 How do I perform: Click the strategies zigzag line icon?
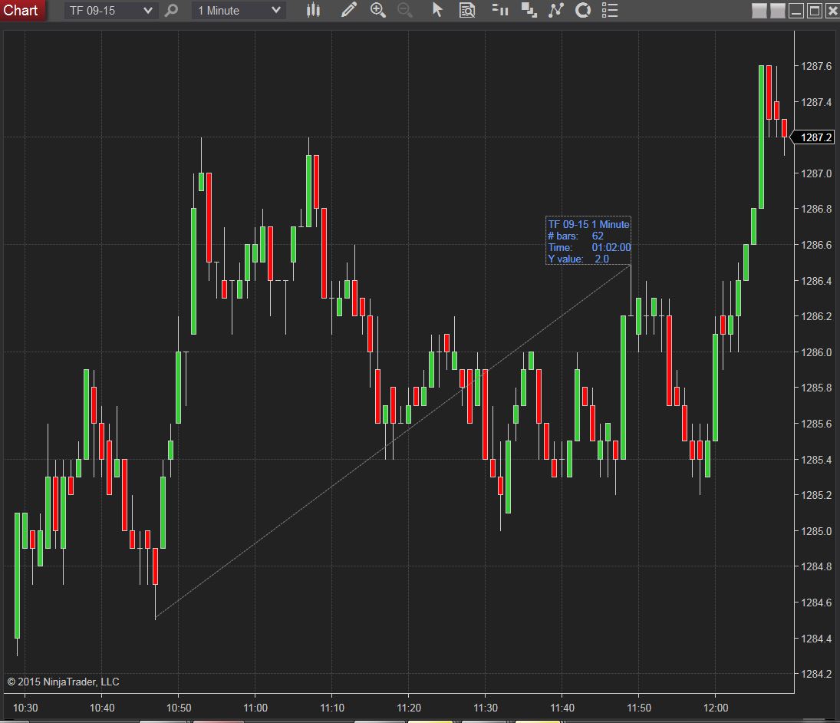pos(556,10)
